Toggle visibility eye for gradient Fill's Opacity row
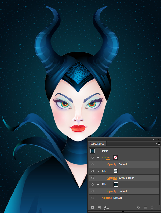The height and width of the screenshot is (213, 161). [93, 191]
